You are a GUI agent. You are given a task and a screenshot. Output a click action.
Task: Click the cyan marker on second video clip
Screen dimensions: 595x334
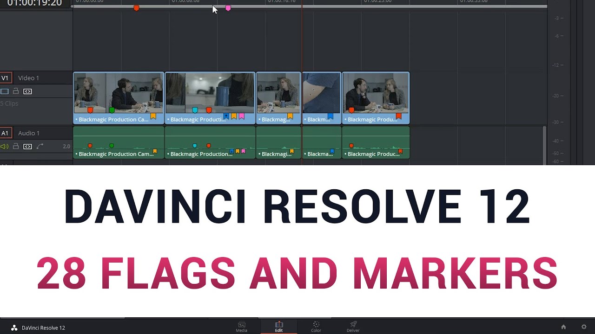(x=195, y=110)
